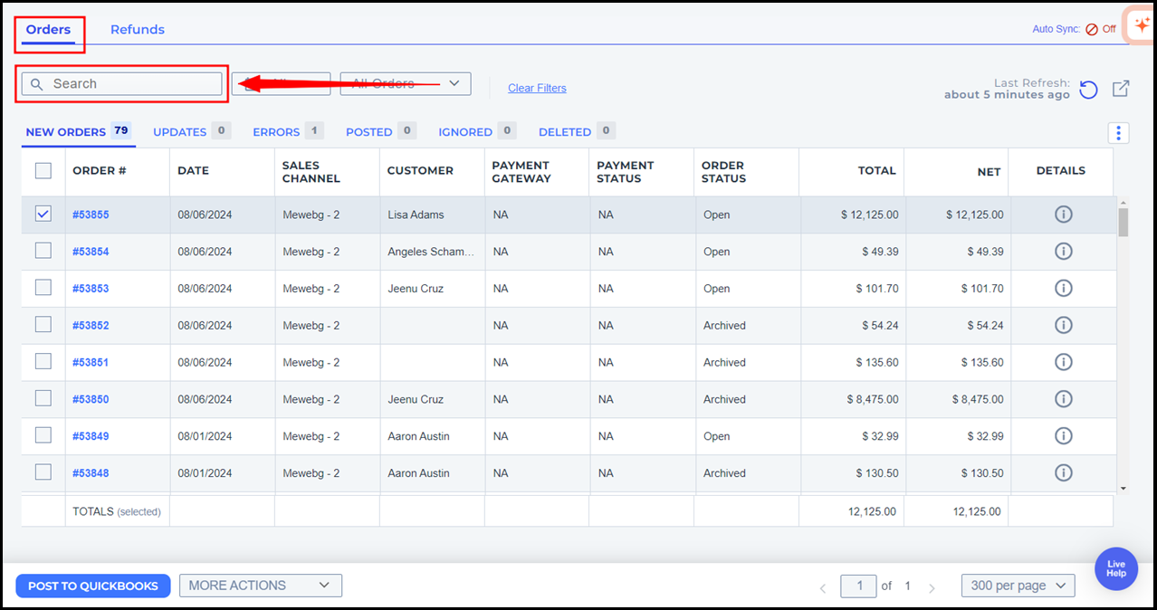Uncheck the checkbox for order #53855
Viewport: 1157px width, 610px height.
pyautogui.click(x=43, y=214)
